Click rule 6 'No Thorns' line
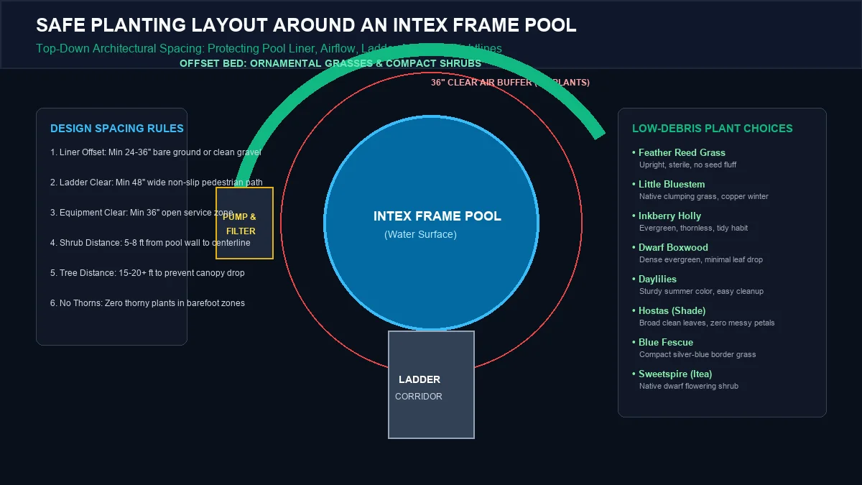 147,303
